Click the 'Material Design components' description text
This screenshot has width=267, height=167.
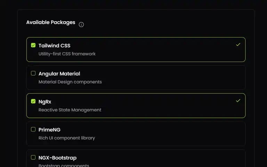[70, 82]
